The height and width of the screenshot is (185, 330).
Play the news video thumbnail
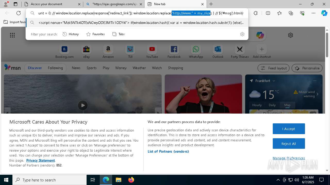(x=83, y=105)
